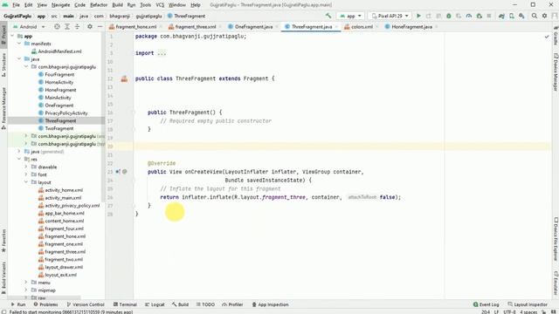The width and height of the screenshot is (559, 314).
Task: Click Collapse All in project panel
Action: click(77, 27)
